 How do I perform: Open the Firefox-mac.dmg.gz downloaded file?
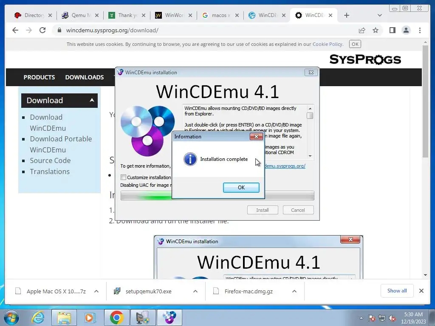tap(248, 291)
